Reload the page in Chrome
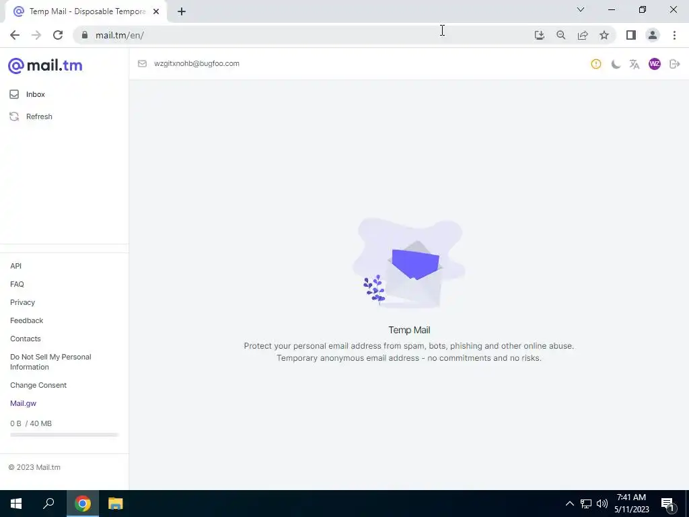Image resolution: width=689 pixels, height=517 pixels. [58, 35]
